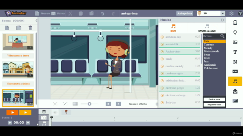The height and width of the screenshot is (136, 243).
Task: Open the backgrounds image icon
Action: [235, 42]
